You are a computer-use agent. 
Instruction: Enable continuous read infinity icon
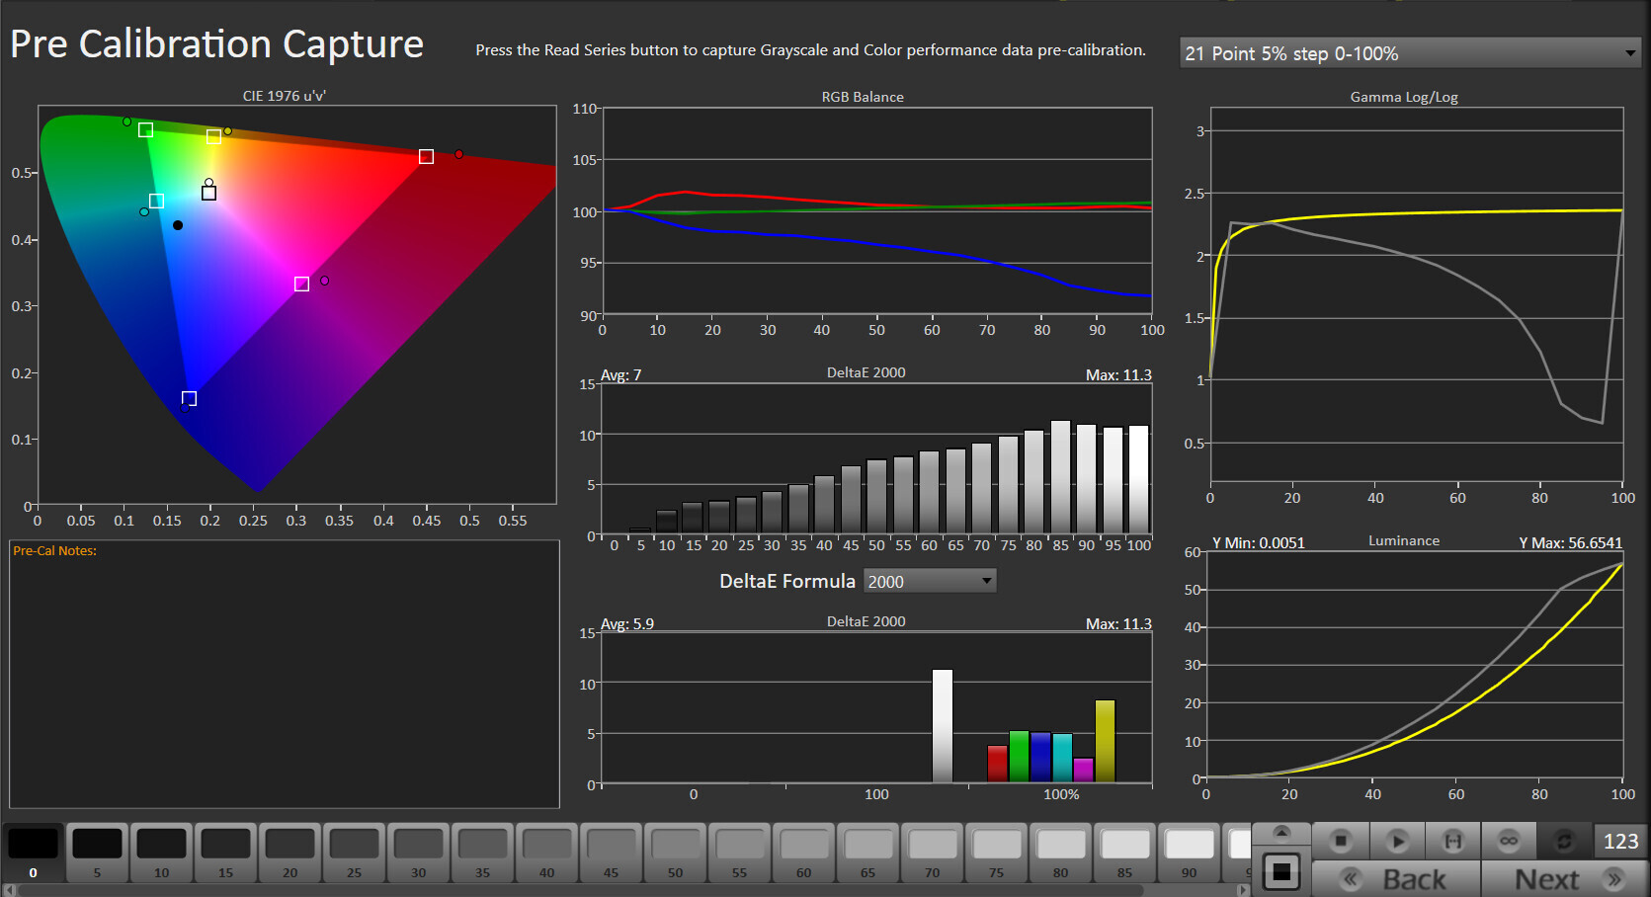(1508, 841)
